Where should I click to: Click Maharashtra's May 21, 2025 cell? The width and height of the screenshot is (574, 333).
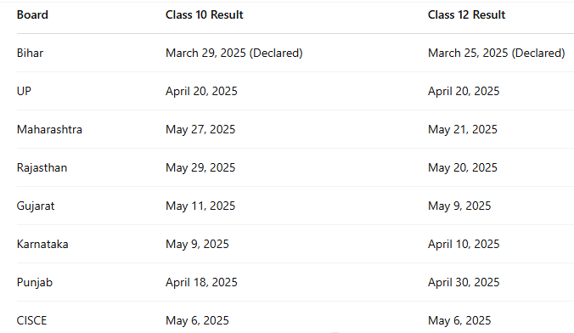[x=463, y=129]
